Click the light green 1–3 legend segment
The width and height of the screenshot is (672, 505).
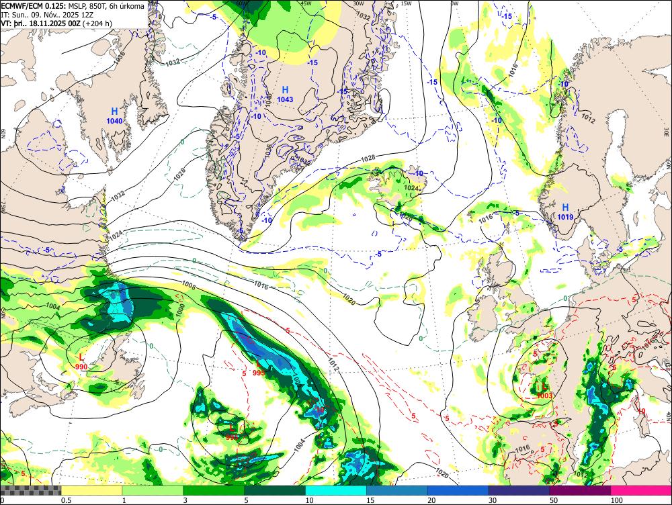coord(153,490)
